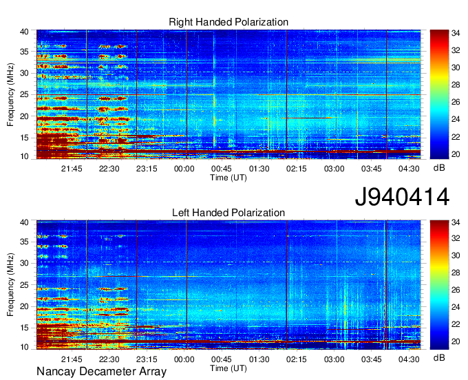Click the "03:45" tick under the Left Handed plot
The width and height of the screenshot is (468, 380).
tap(371, 359)
